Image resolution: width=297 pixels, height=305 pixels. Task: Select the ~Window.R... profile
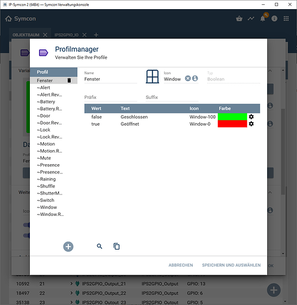tap(51, 214)
